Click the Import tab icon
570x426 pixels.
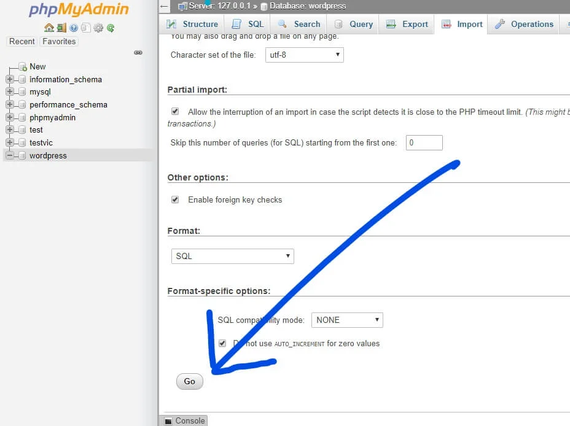click(447, 24)
